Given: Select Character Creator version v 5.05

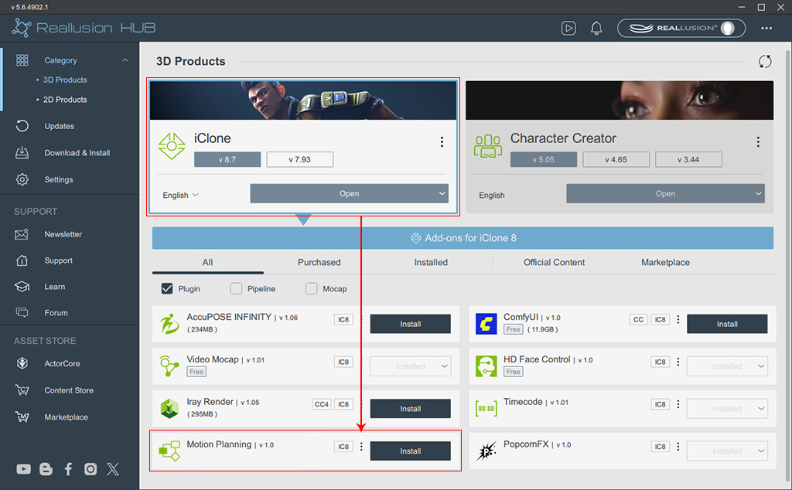Looking at the screenshot, I should pos(544,159).
